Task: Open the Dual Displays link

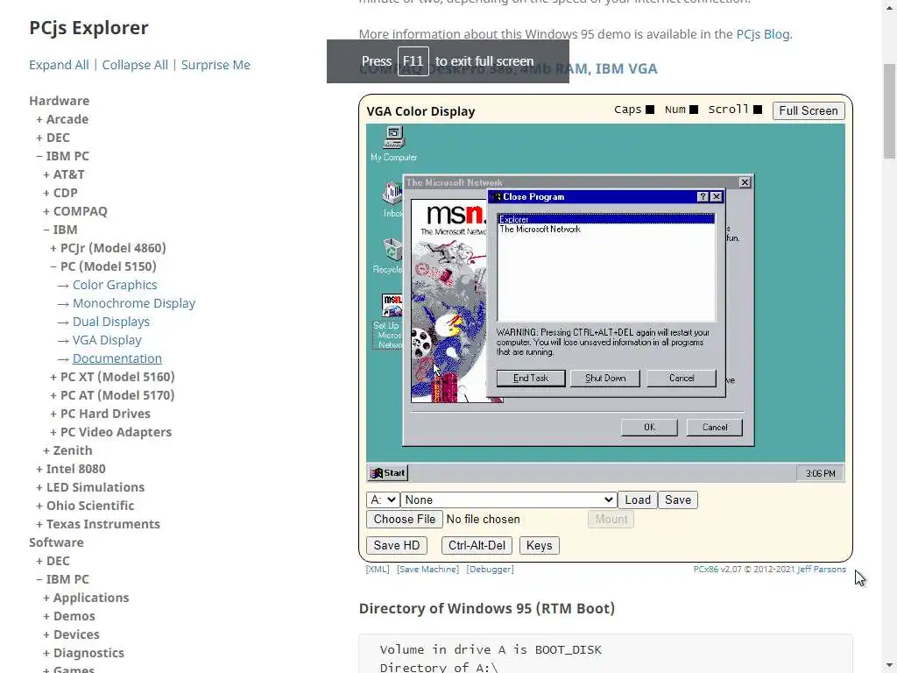Action: (111, 322)
